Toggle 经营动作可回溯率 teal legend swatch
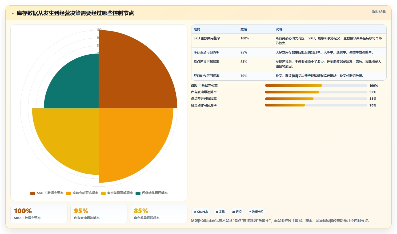 pos(138,193)
